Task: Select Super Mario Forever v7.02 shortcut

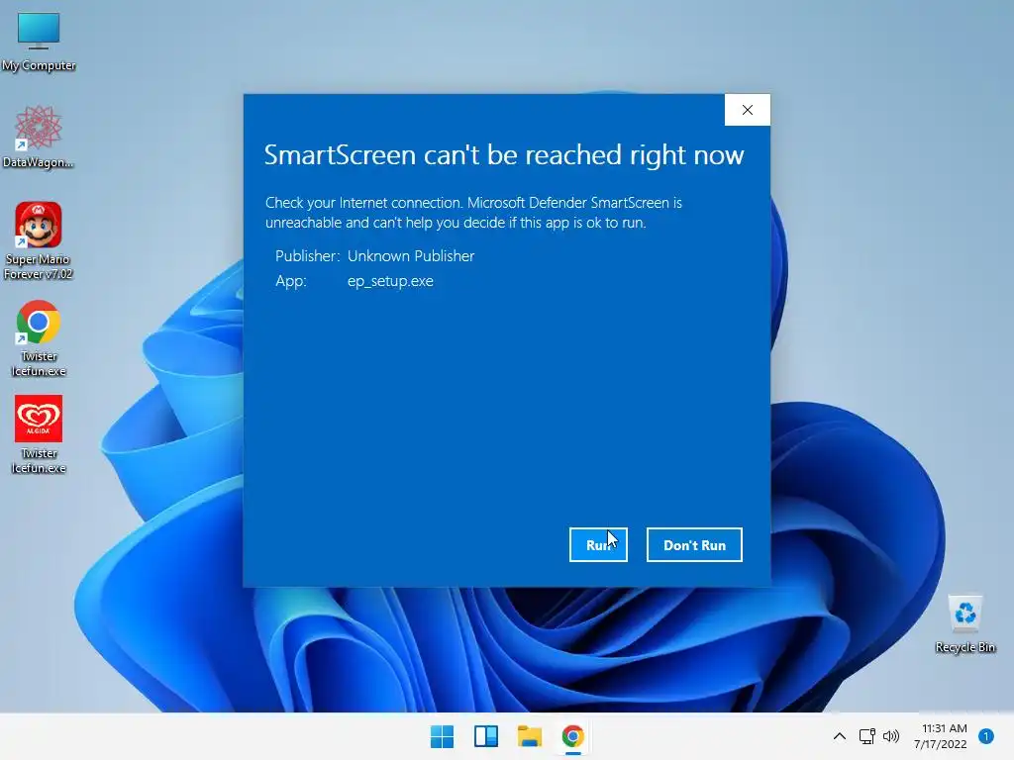Action: (39, 240)
